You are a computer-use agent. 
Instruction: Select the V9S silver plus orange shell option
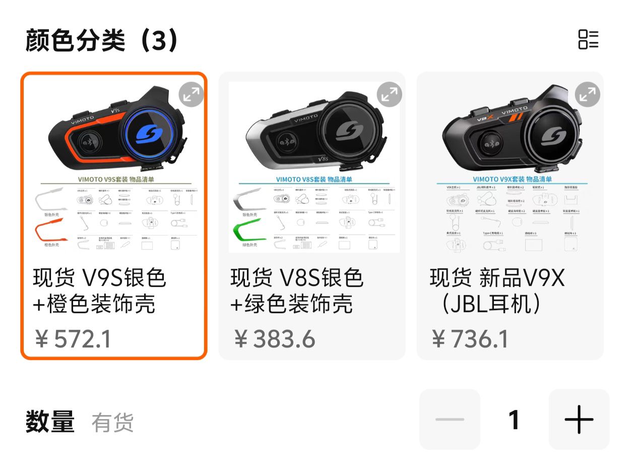pyautogui.click(x=114, y=216)
